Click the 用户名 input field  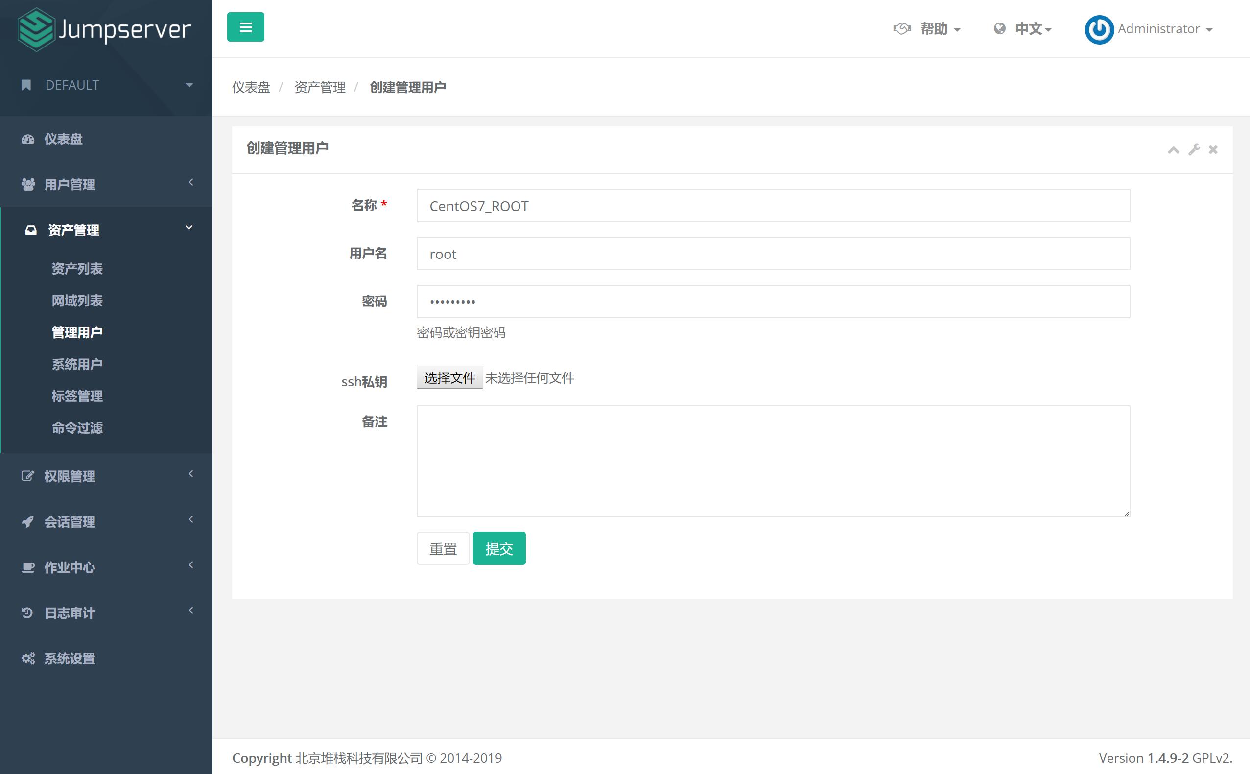point(773,254)
